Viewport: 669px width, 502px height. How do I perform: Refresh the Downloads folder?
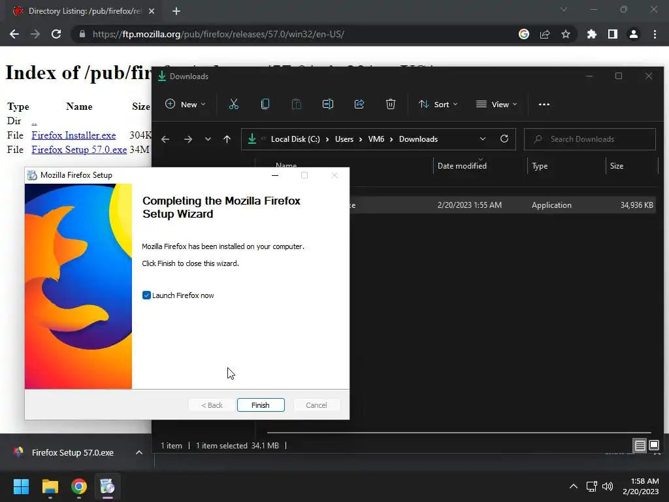504,139
